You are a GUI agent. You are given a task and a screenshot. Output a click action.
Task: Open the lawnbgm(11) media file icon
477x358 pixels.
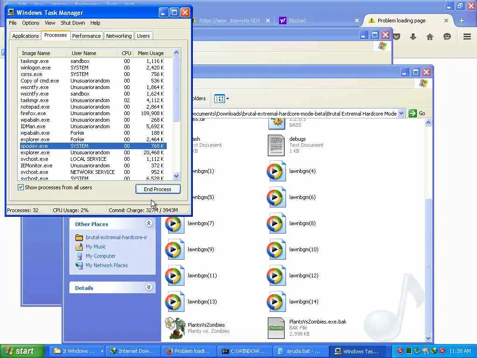point(175,276)
